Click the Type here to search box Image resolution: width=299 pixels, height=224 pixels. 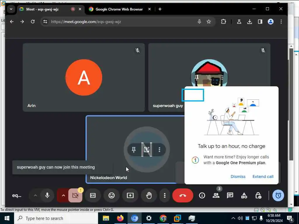click(56, 218)
